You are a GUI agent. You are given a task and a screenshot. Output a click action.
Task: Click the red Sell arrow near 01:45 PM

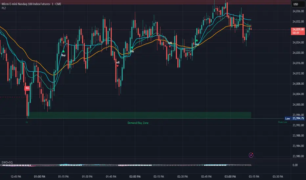pyautogui.click(x=118, y=66)
